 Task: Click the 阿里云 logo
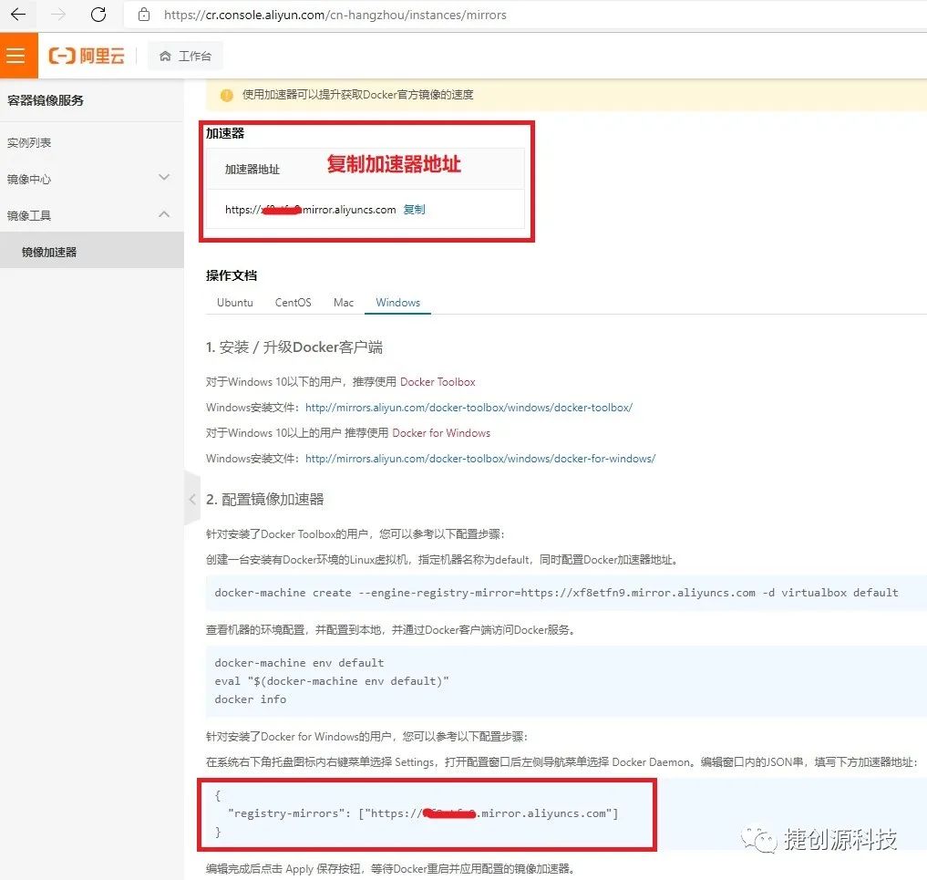pos(87,56)
